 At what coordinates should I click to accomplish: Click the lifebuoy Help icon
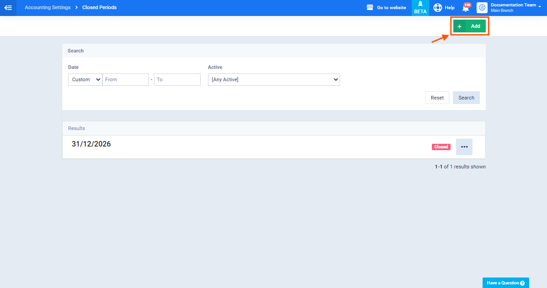(x=437, y=8)
